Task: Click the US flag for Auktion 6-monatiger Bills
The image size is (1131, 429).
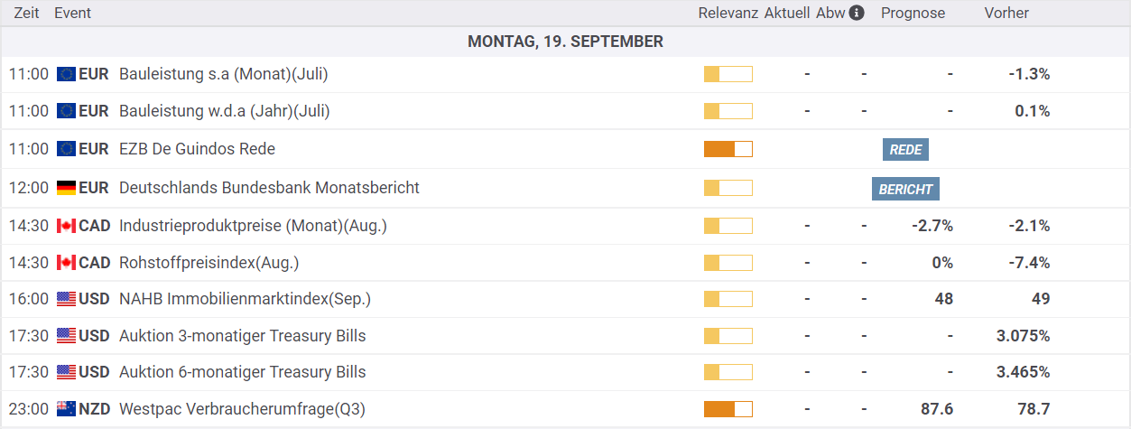Action: [x=66, y=372]
